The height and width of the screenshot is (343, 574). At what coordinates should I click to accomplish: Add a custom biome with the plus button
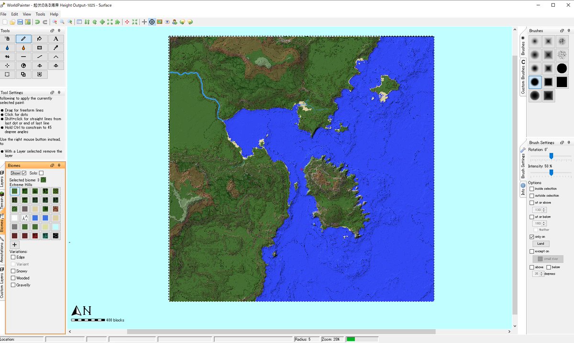15,244
